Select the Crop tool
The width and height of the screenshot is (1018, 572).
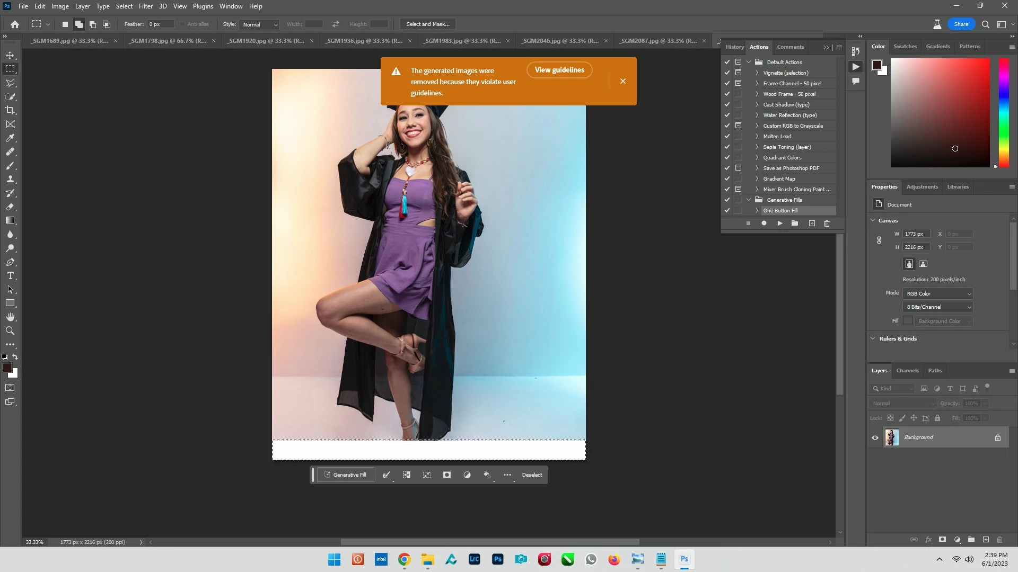[x=10, y=110]
